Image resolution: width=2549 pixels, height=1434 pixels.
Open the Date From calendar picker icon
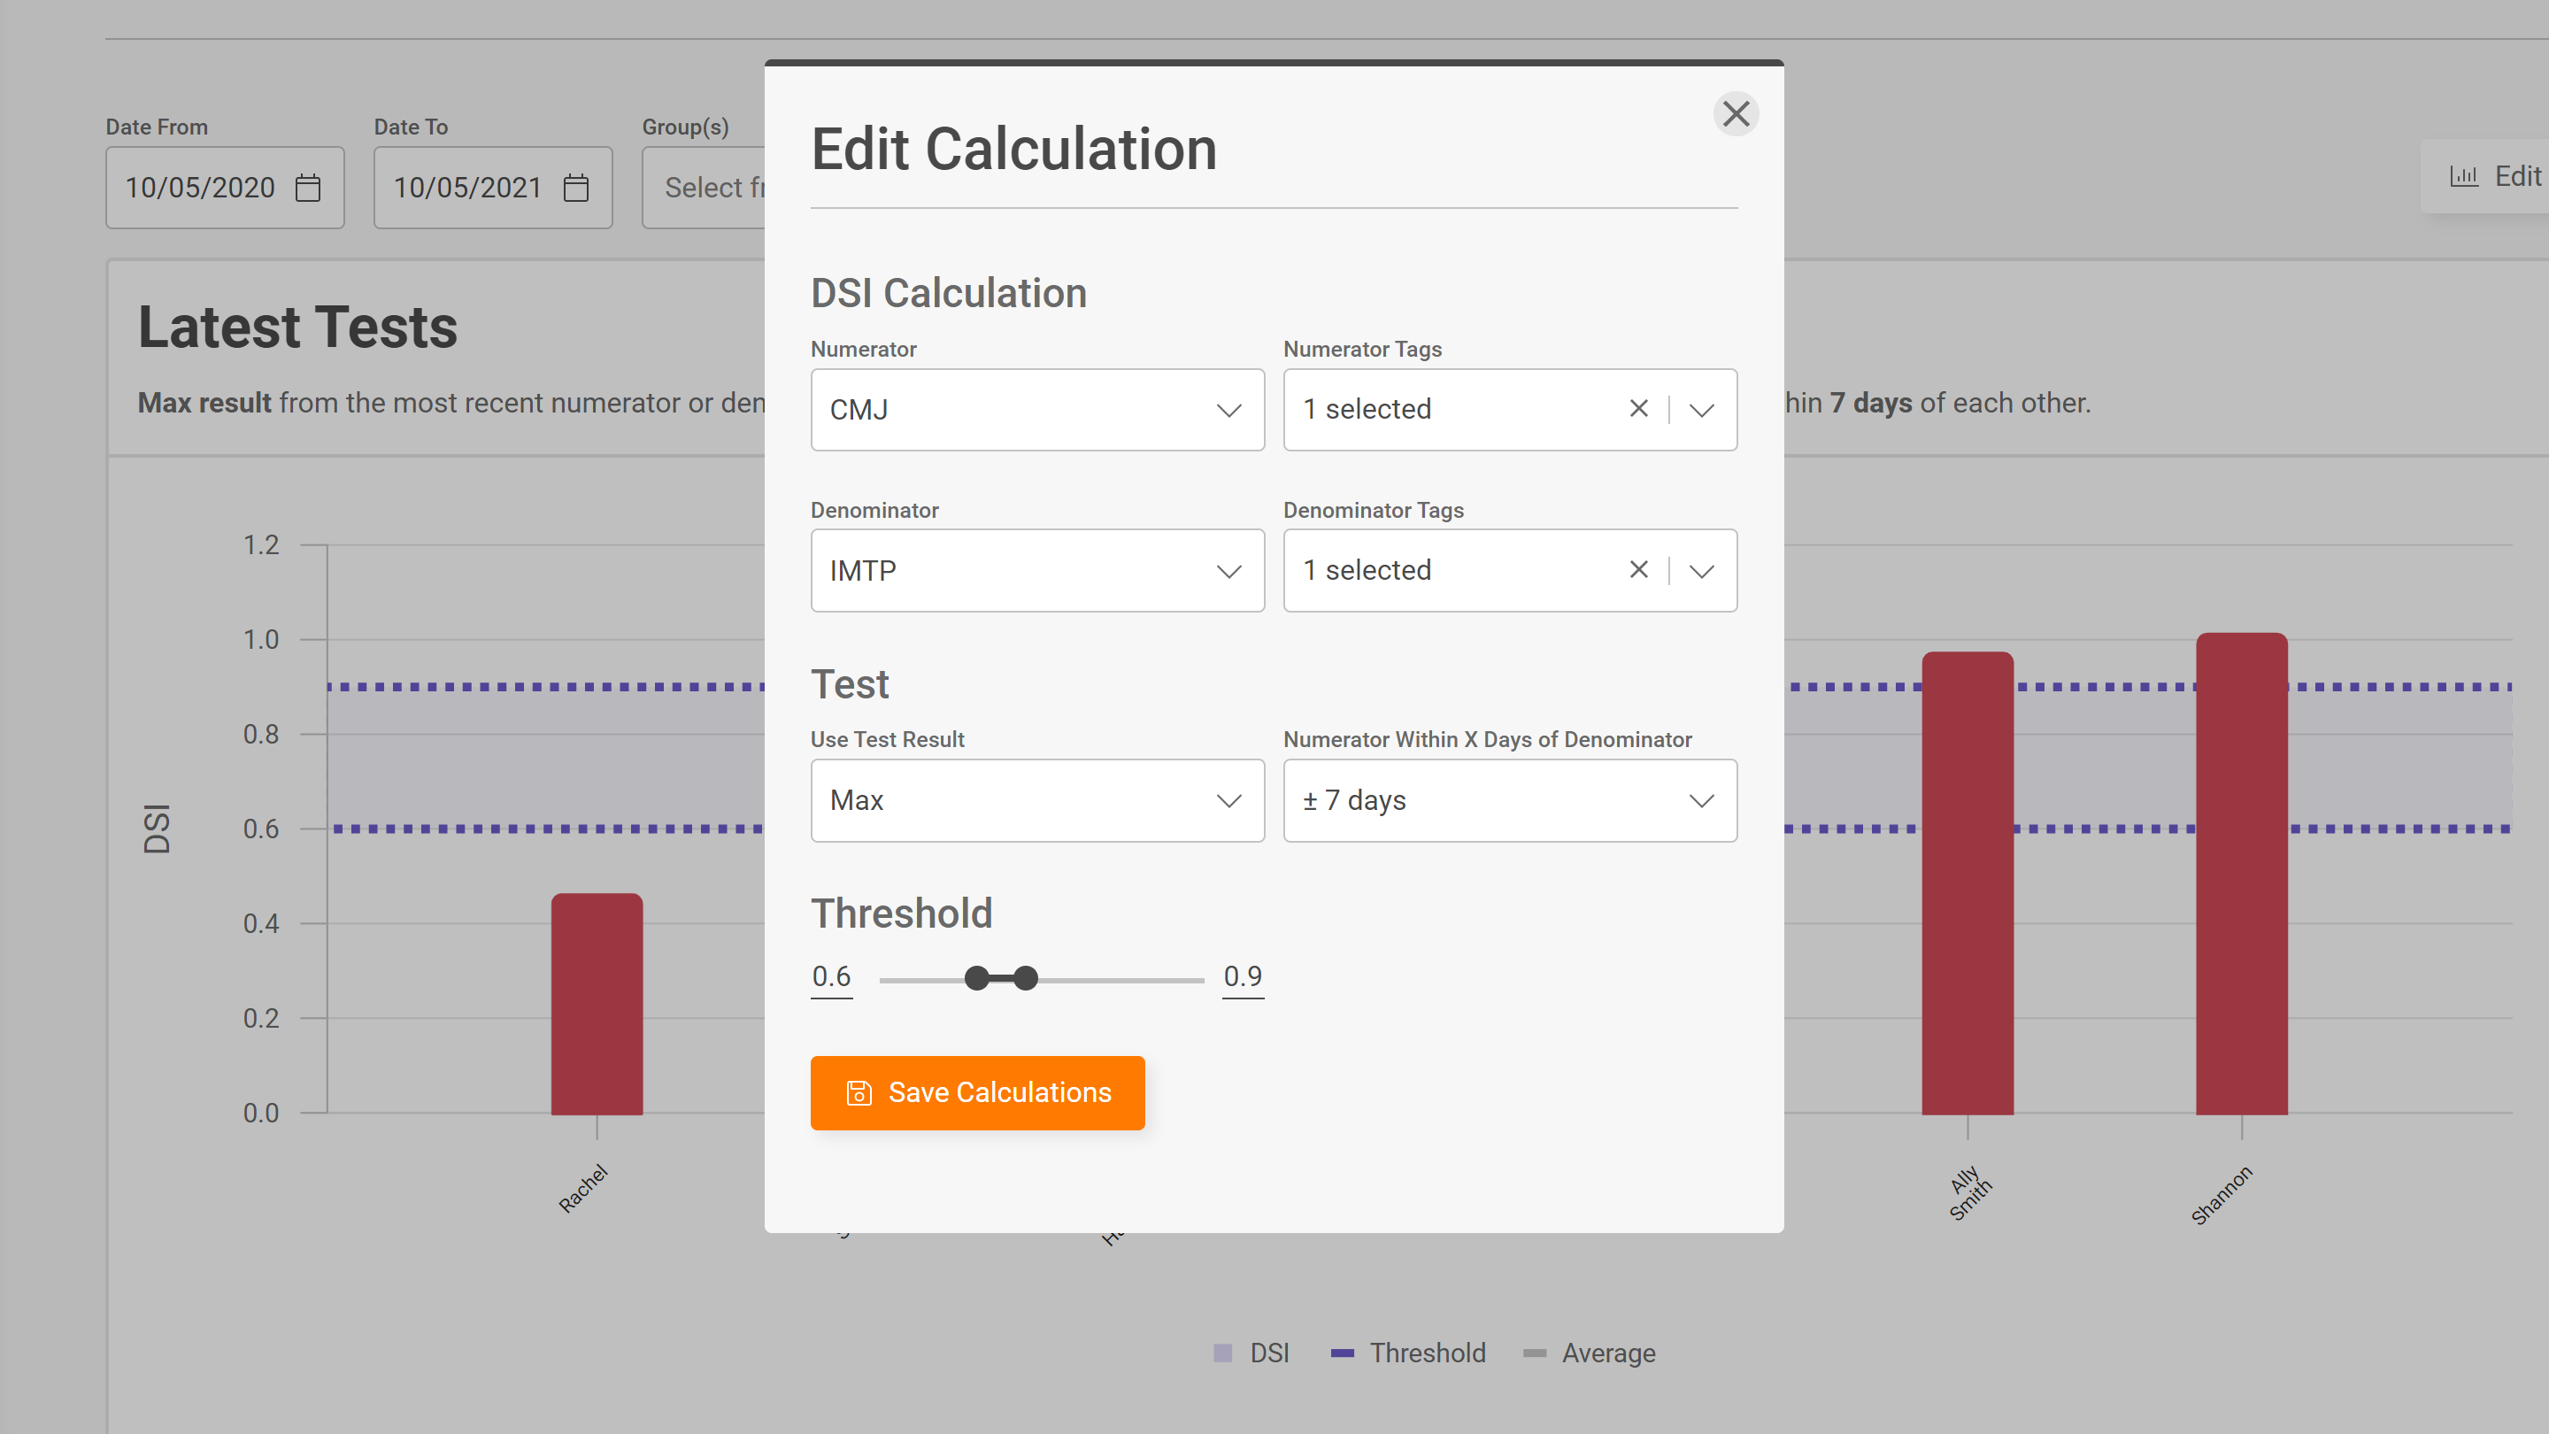[308, 187]
